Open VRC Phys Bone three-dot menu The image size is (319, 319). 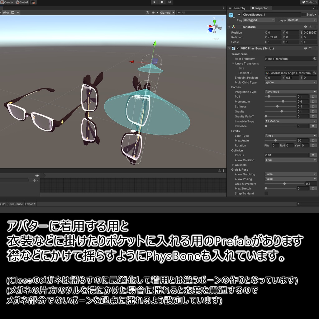(315, 48)
